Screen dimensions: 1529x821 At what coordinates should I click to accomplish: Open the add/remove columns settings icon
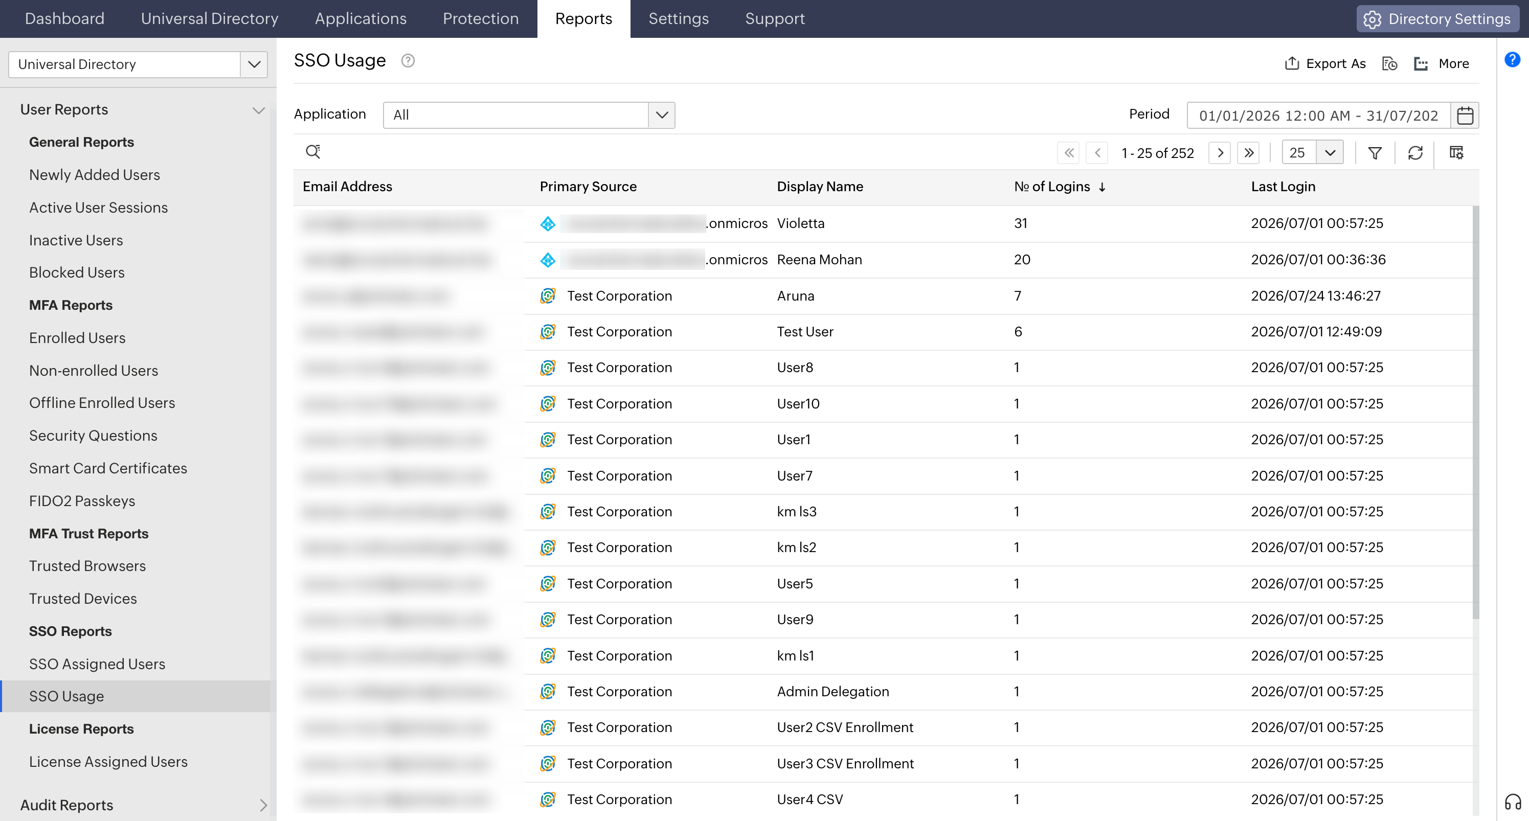pyautogui.click(x=1456, y=153)
